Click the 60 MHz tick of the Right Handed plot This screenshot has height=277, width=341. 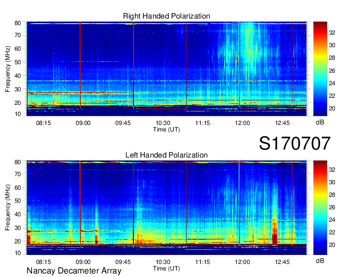click(18, 49)
